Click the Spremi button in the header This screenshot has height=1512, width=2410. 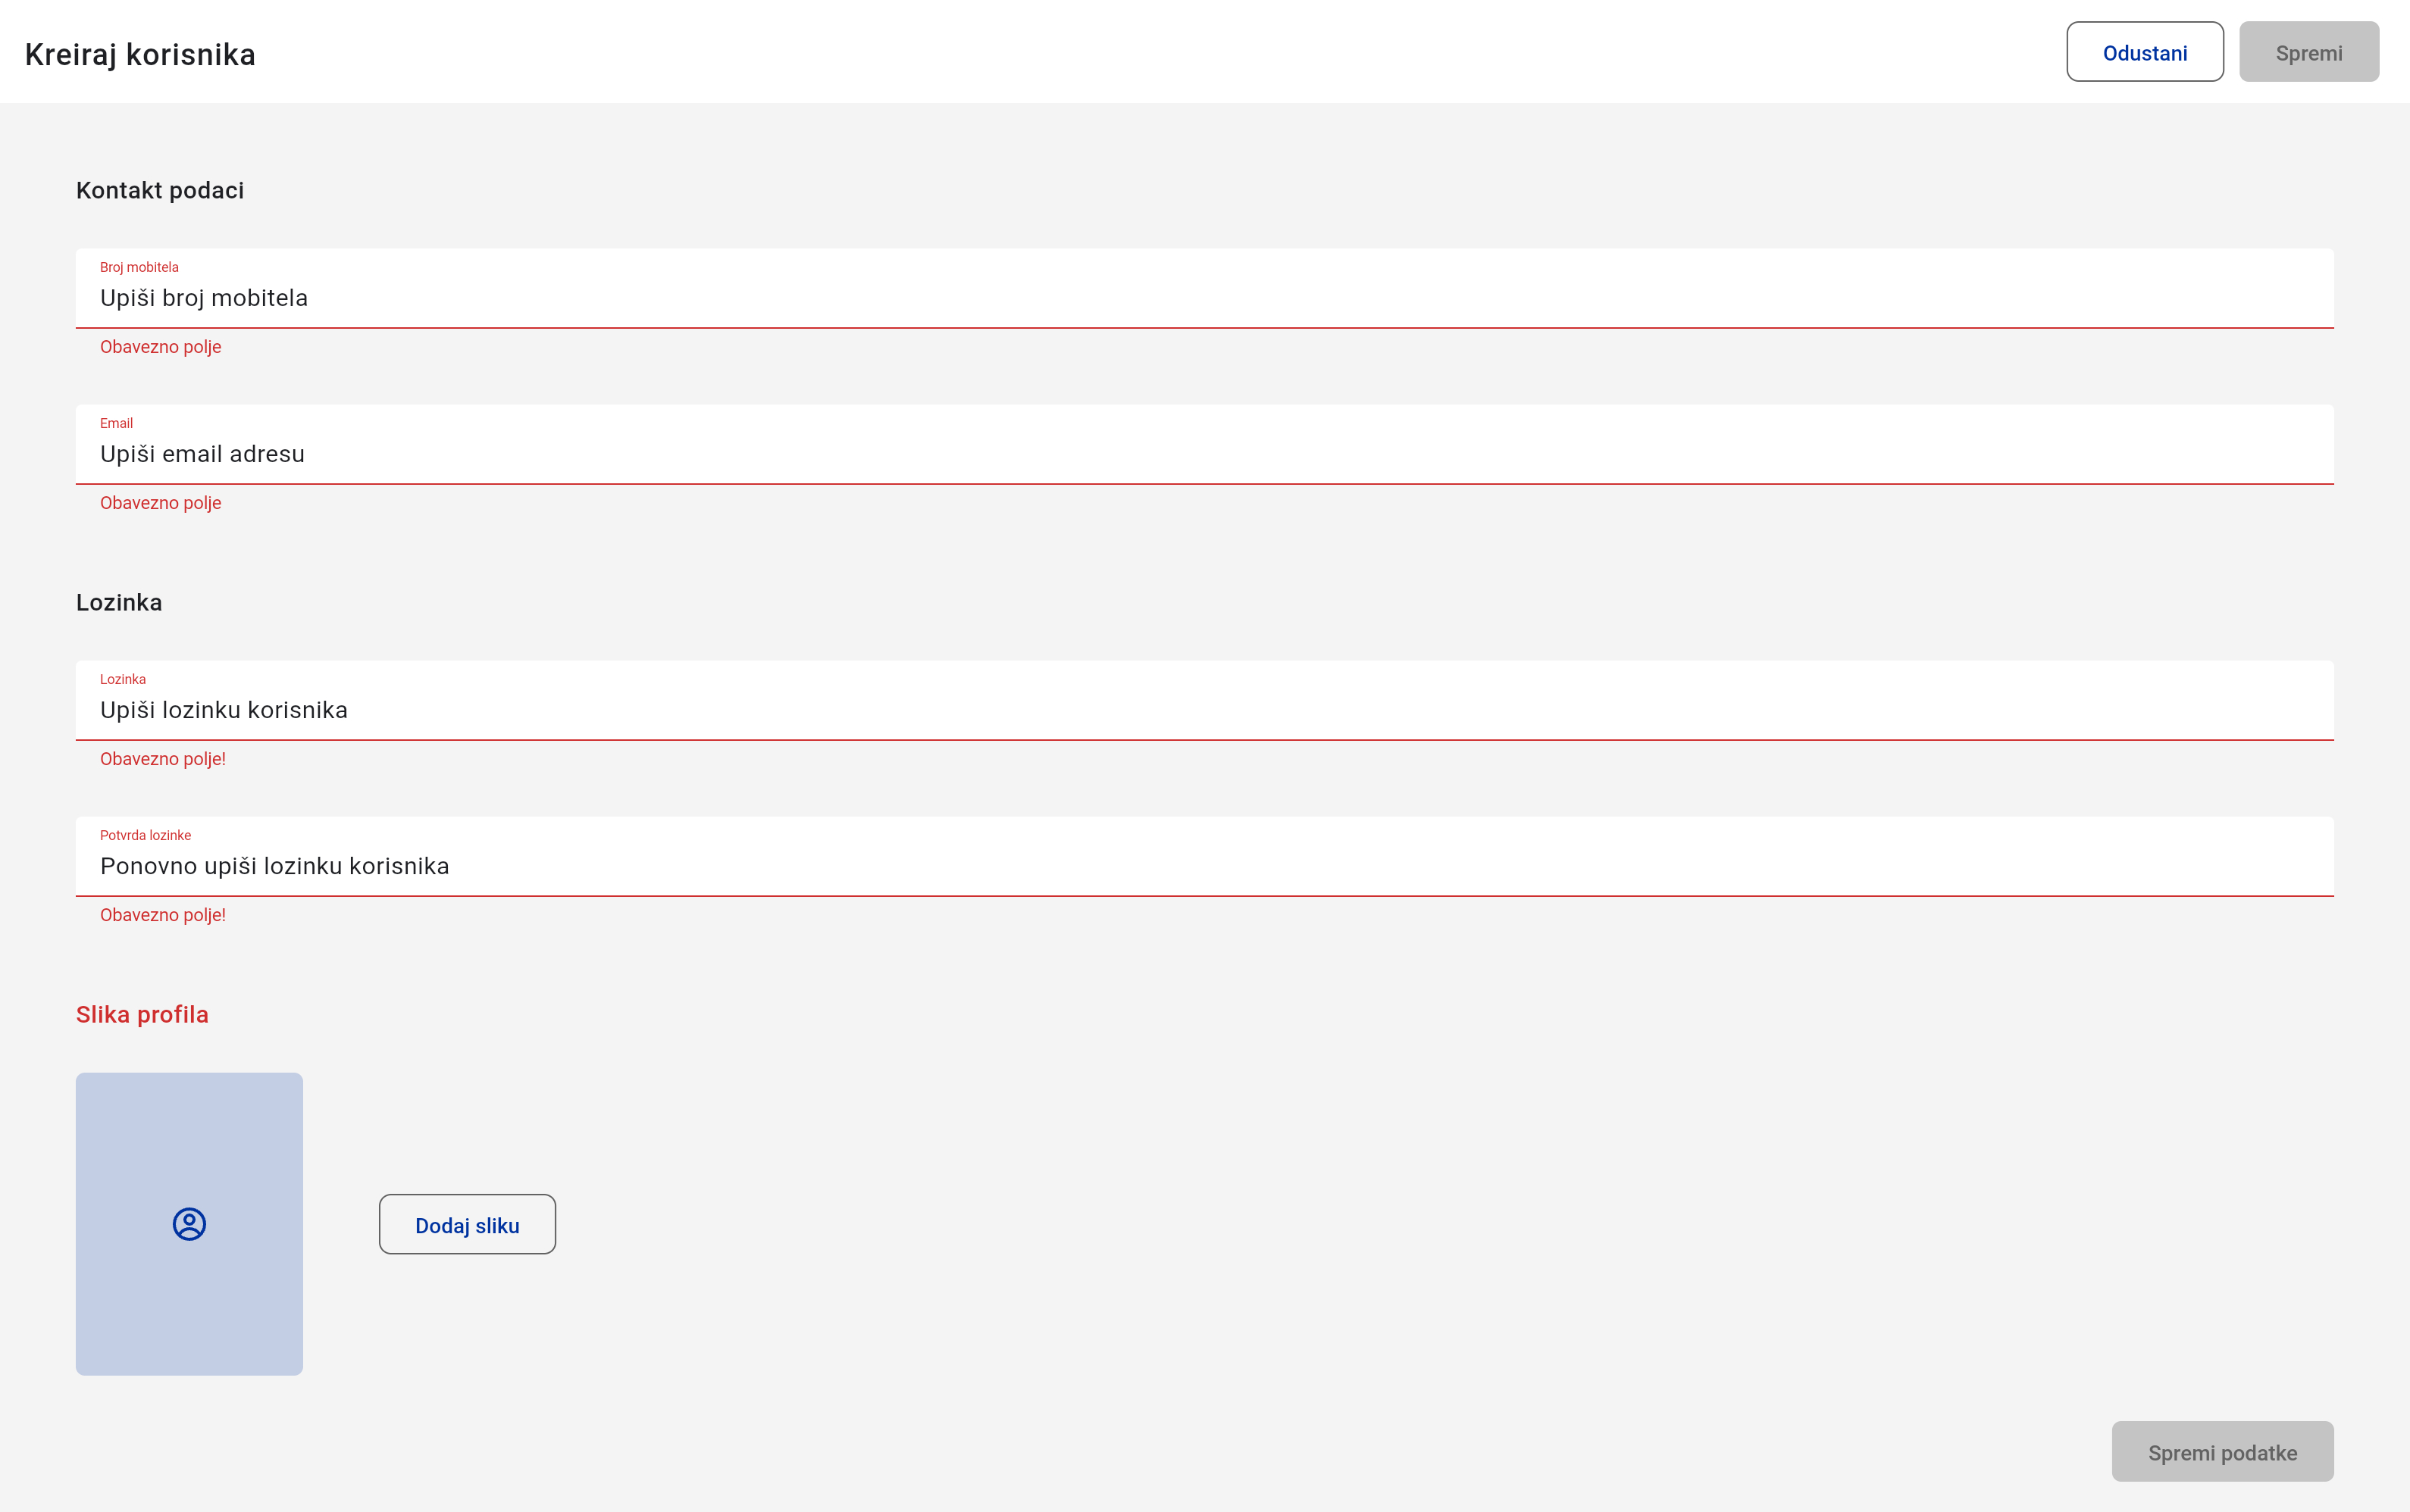(x=2308, y=53)
